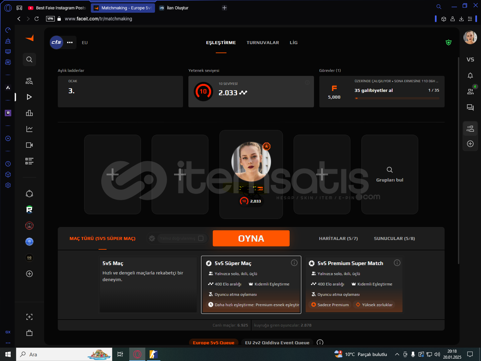
Task: Click the circled plus icon in FACEIT sidebar
Action: [x=29, y=274]
